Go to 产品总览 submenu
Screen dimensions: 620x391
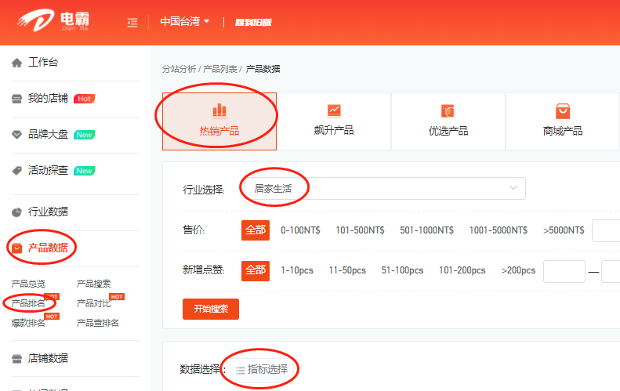click(x=28, y=284)
